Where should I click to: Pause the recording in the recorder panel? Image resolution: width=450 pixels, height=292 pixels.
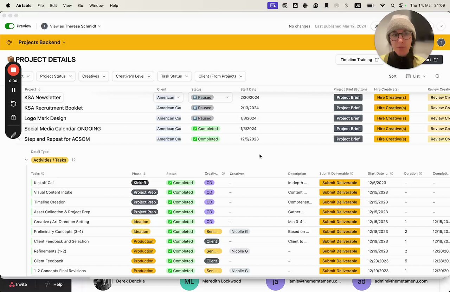pos(13,90)
